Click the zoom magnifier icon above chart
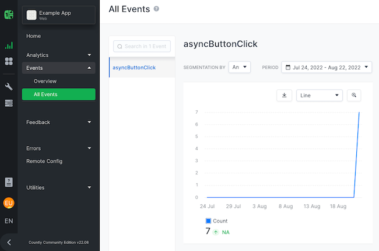 [x=354, y=95]
